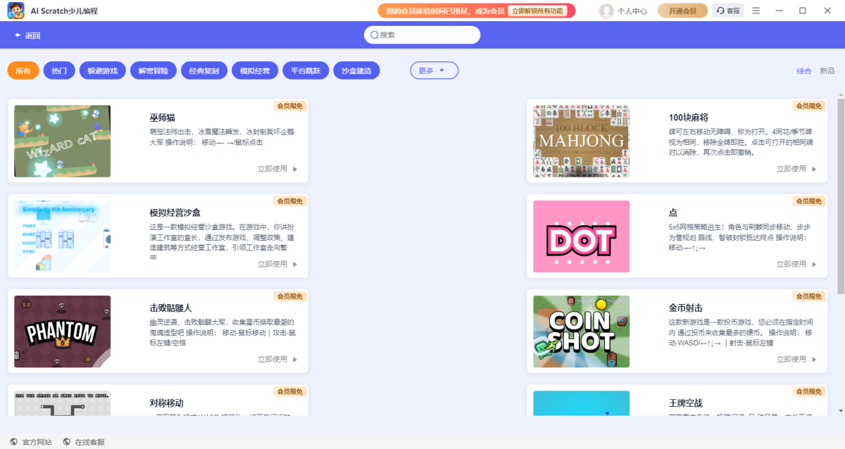Open 巫师猫 via 立即使用 link
The height and width of the screenshot is (449, 845).
coord(277,169)
